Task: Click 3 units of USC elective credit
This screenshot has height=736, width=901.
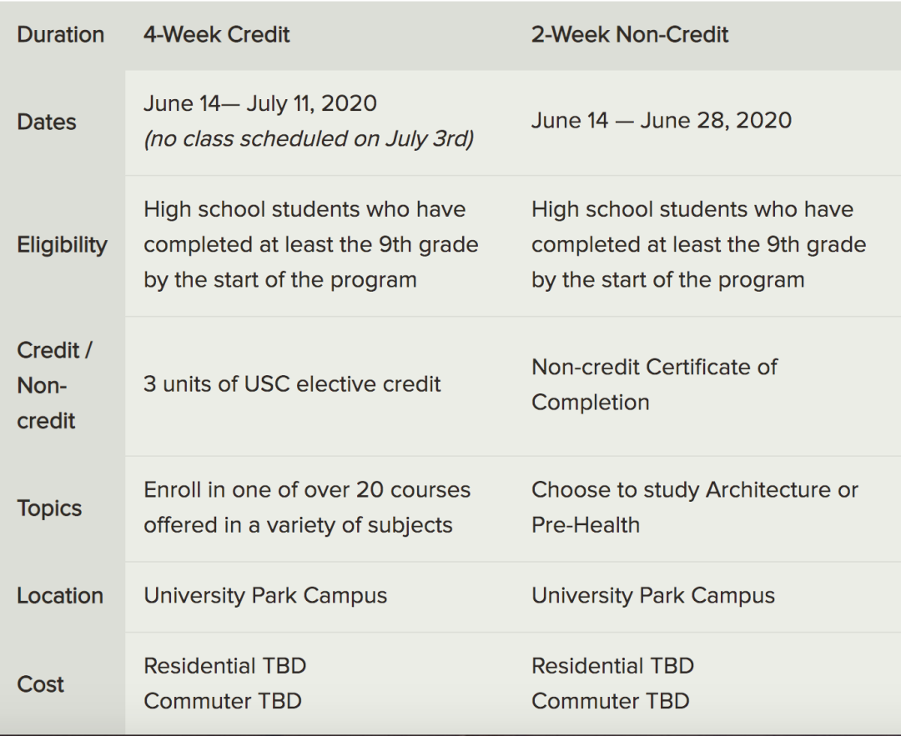Action: click(292, 384)
